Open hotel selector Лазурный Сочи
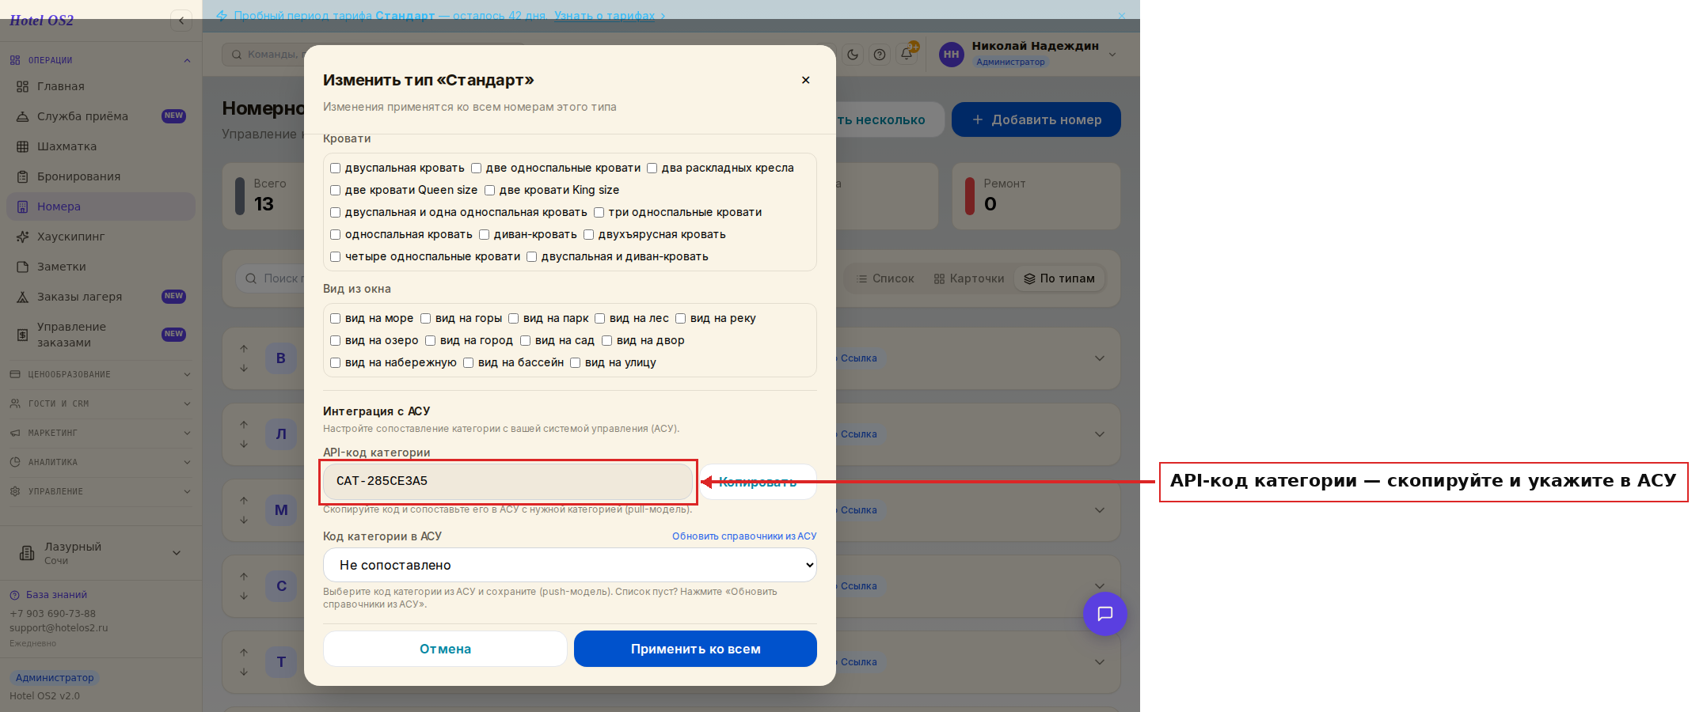 point(101,553)
